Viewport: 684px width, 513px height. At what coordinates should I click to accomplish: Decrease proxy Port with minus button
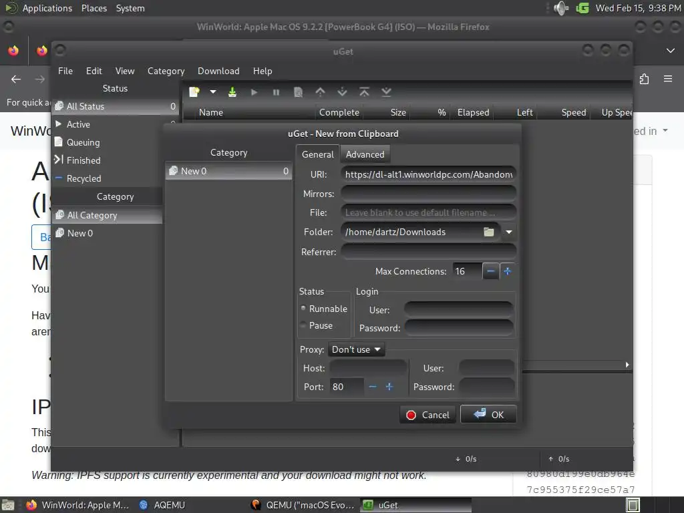coord(373,387)
